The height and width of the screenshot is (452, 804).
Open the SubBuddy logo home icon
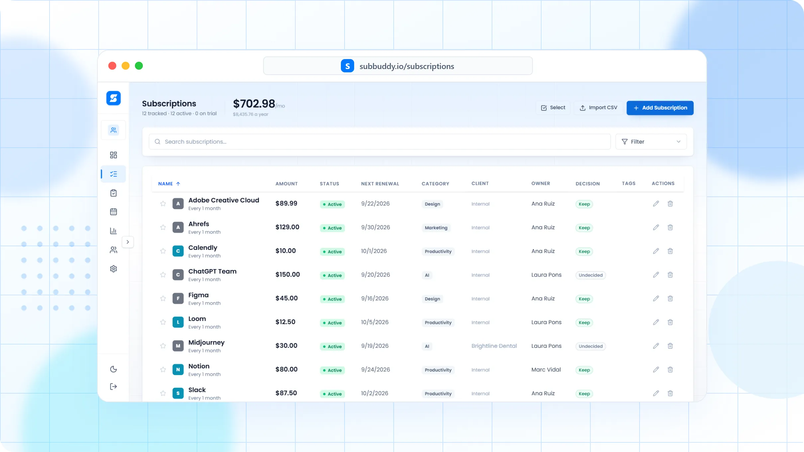pyautogui.click(x=113, y=98)
